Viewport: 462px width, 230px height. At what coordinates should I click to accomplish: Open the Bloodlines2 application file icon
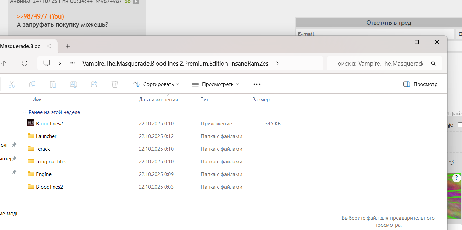[31, 123]
